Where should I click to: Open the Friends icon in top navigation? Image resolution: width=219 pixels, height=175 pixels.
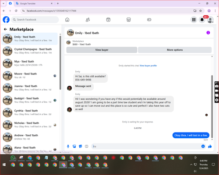tap(88, 20)
